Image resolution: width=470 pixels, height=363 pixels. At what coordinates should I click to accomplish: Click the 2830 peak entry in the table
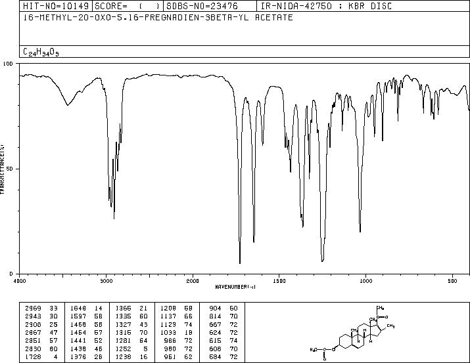41,349
